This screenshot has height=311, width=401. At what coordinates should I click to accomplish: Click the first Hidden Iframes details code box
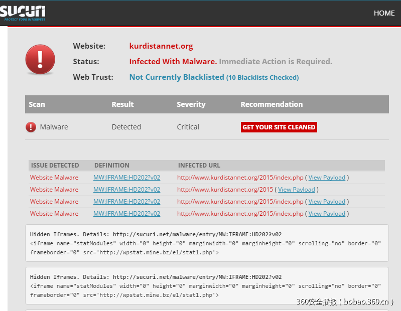coord(207,243)
